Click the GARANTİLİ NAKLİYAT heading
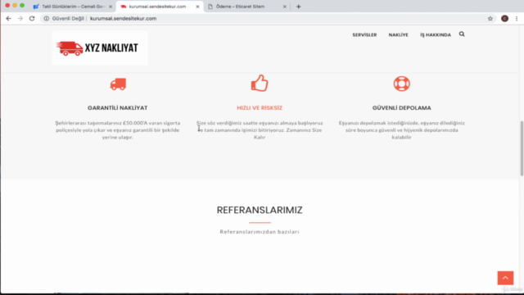 118,107
